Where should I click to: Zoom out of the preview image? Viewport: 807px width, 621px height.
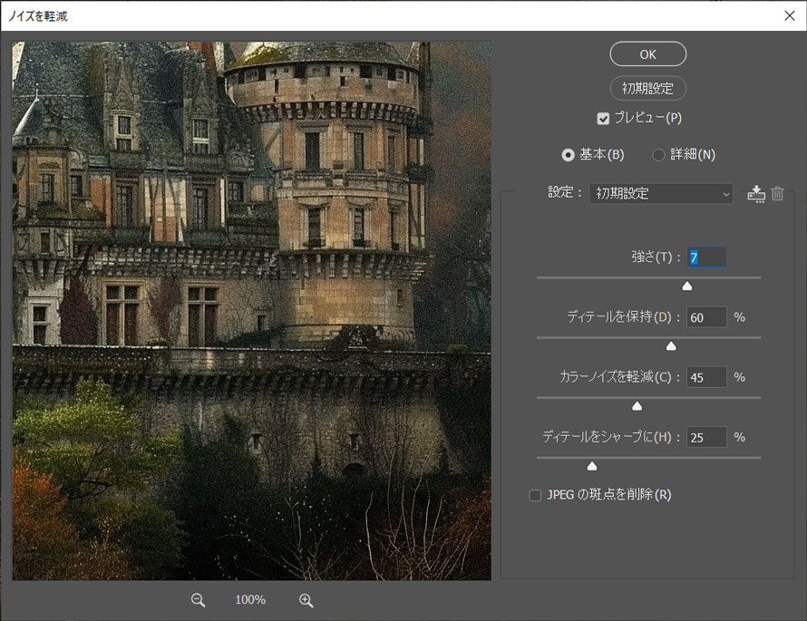[x=198, y=599]
